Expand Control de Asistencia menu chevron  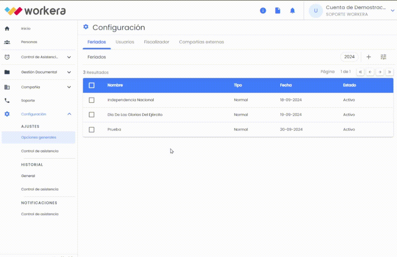point(69,57)
